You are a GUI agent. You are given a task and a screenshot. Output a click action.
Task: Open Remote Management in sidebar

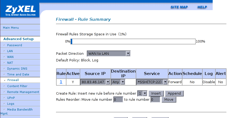[x=23, y=92]
